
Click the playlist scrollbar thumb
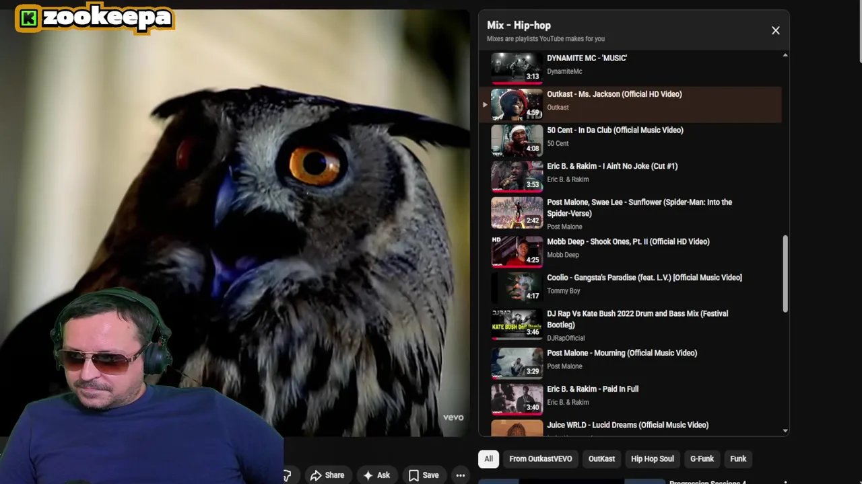(785, 274)
